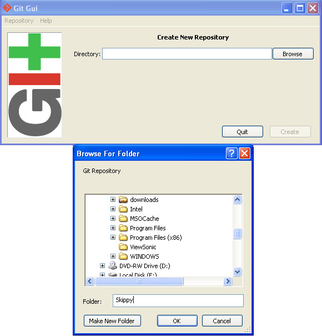Screen dimensions: 322x336
Task: Click the MSOCache folder icon
Action: [x=123, y=219]
